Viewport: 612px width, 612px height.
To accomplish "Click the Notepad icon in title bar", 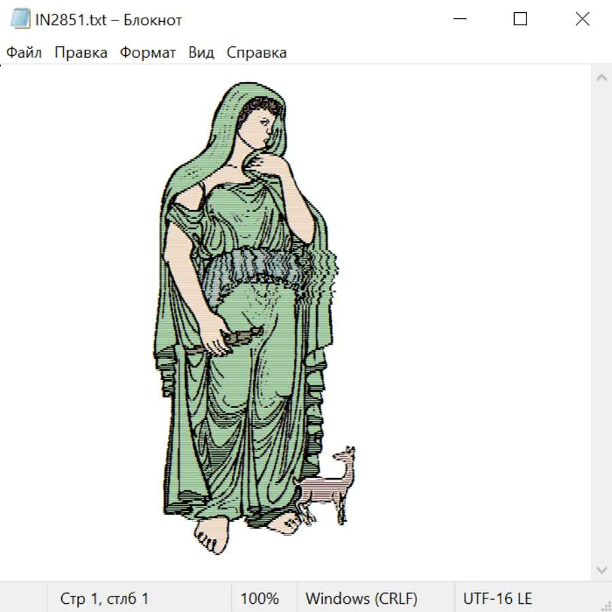I will [x=20, y=19].
